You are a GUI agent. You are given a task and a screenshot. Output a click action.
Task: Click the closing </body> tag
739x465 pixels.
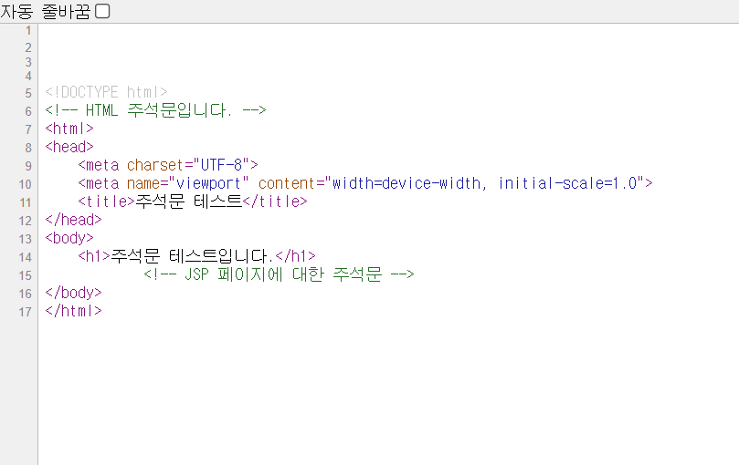(73, 293)
